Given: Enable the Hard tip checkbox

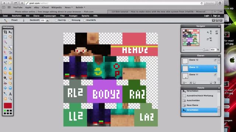Looking at the screenshot, I should (56, 20).
